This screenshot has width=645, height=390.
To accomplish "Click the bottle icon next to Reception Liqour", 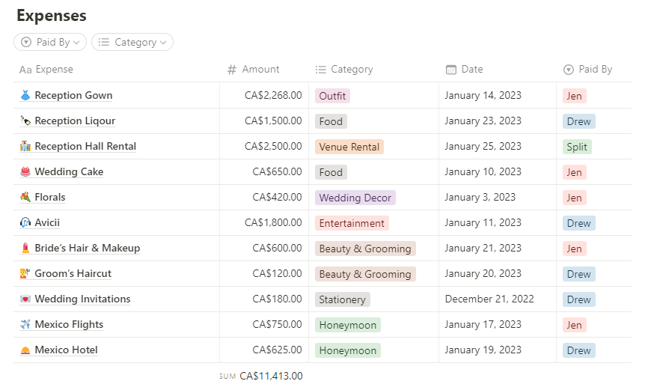I will coord(25,121).
